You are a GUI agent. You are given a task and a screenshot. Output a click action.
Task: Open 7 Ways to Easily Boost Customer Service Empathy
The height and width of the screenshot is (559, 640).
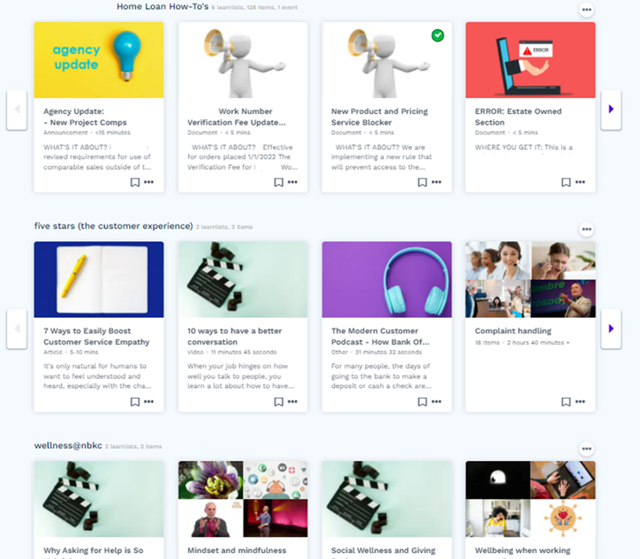coord(97,336)
